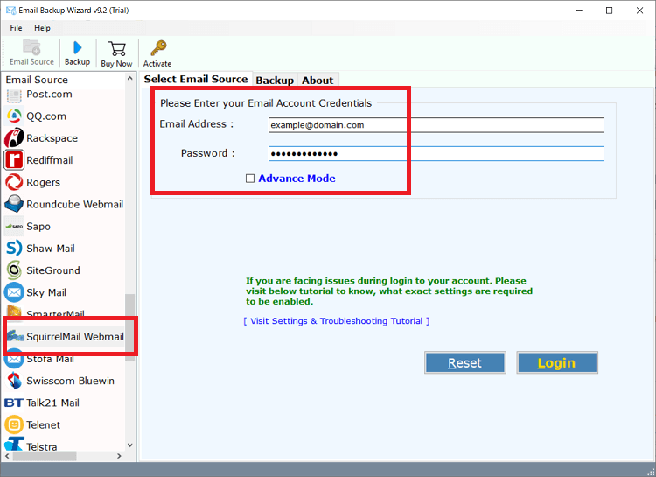Select the Rediffmail source

click(49, 160)
